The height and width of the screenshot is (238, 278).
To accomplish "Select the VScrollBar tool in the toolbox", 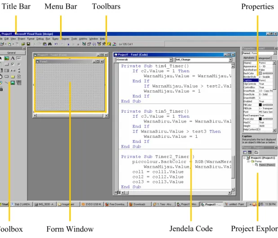I will click(x=19, y=71).
